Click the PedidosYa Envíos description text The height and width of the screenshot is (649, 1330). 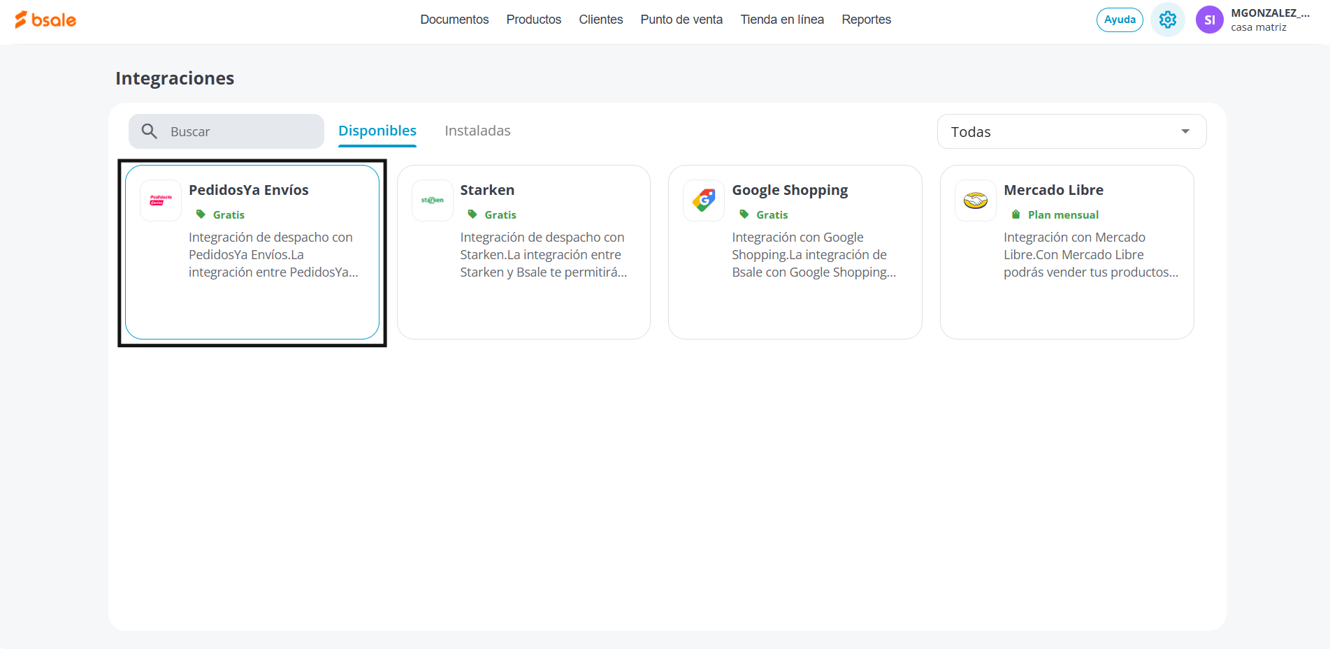pos(273,255)
